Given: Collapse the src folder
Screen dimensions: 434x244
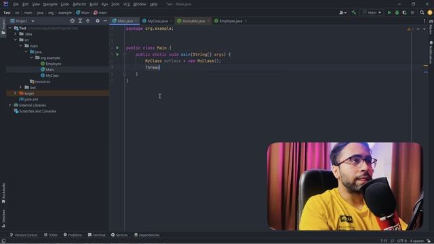Looking at the screenshot, I should coord(15,40).
